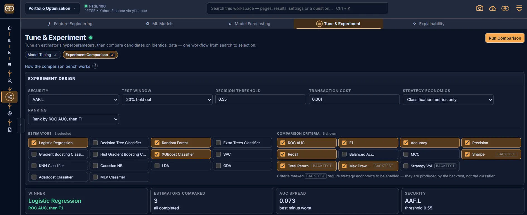Go to the home icon in the sidebar

pyautogui.click(x=10, y=28)
